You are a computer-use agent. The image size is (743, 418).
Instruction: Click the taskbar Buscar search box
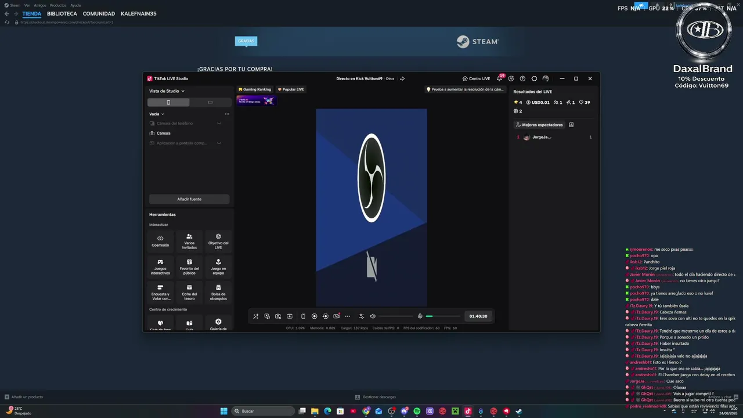pyautogui.click(x=263, y=411)
